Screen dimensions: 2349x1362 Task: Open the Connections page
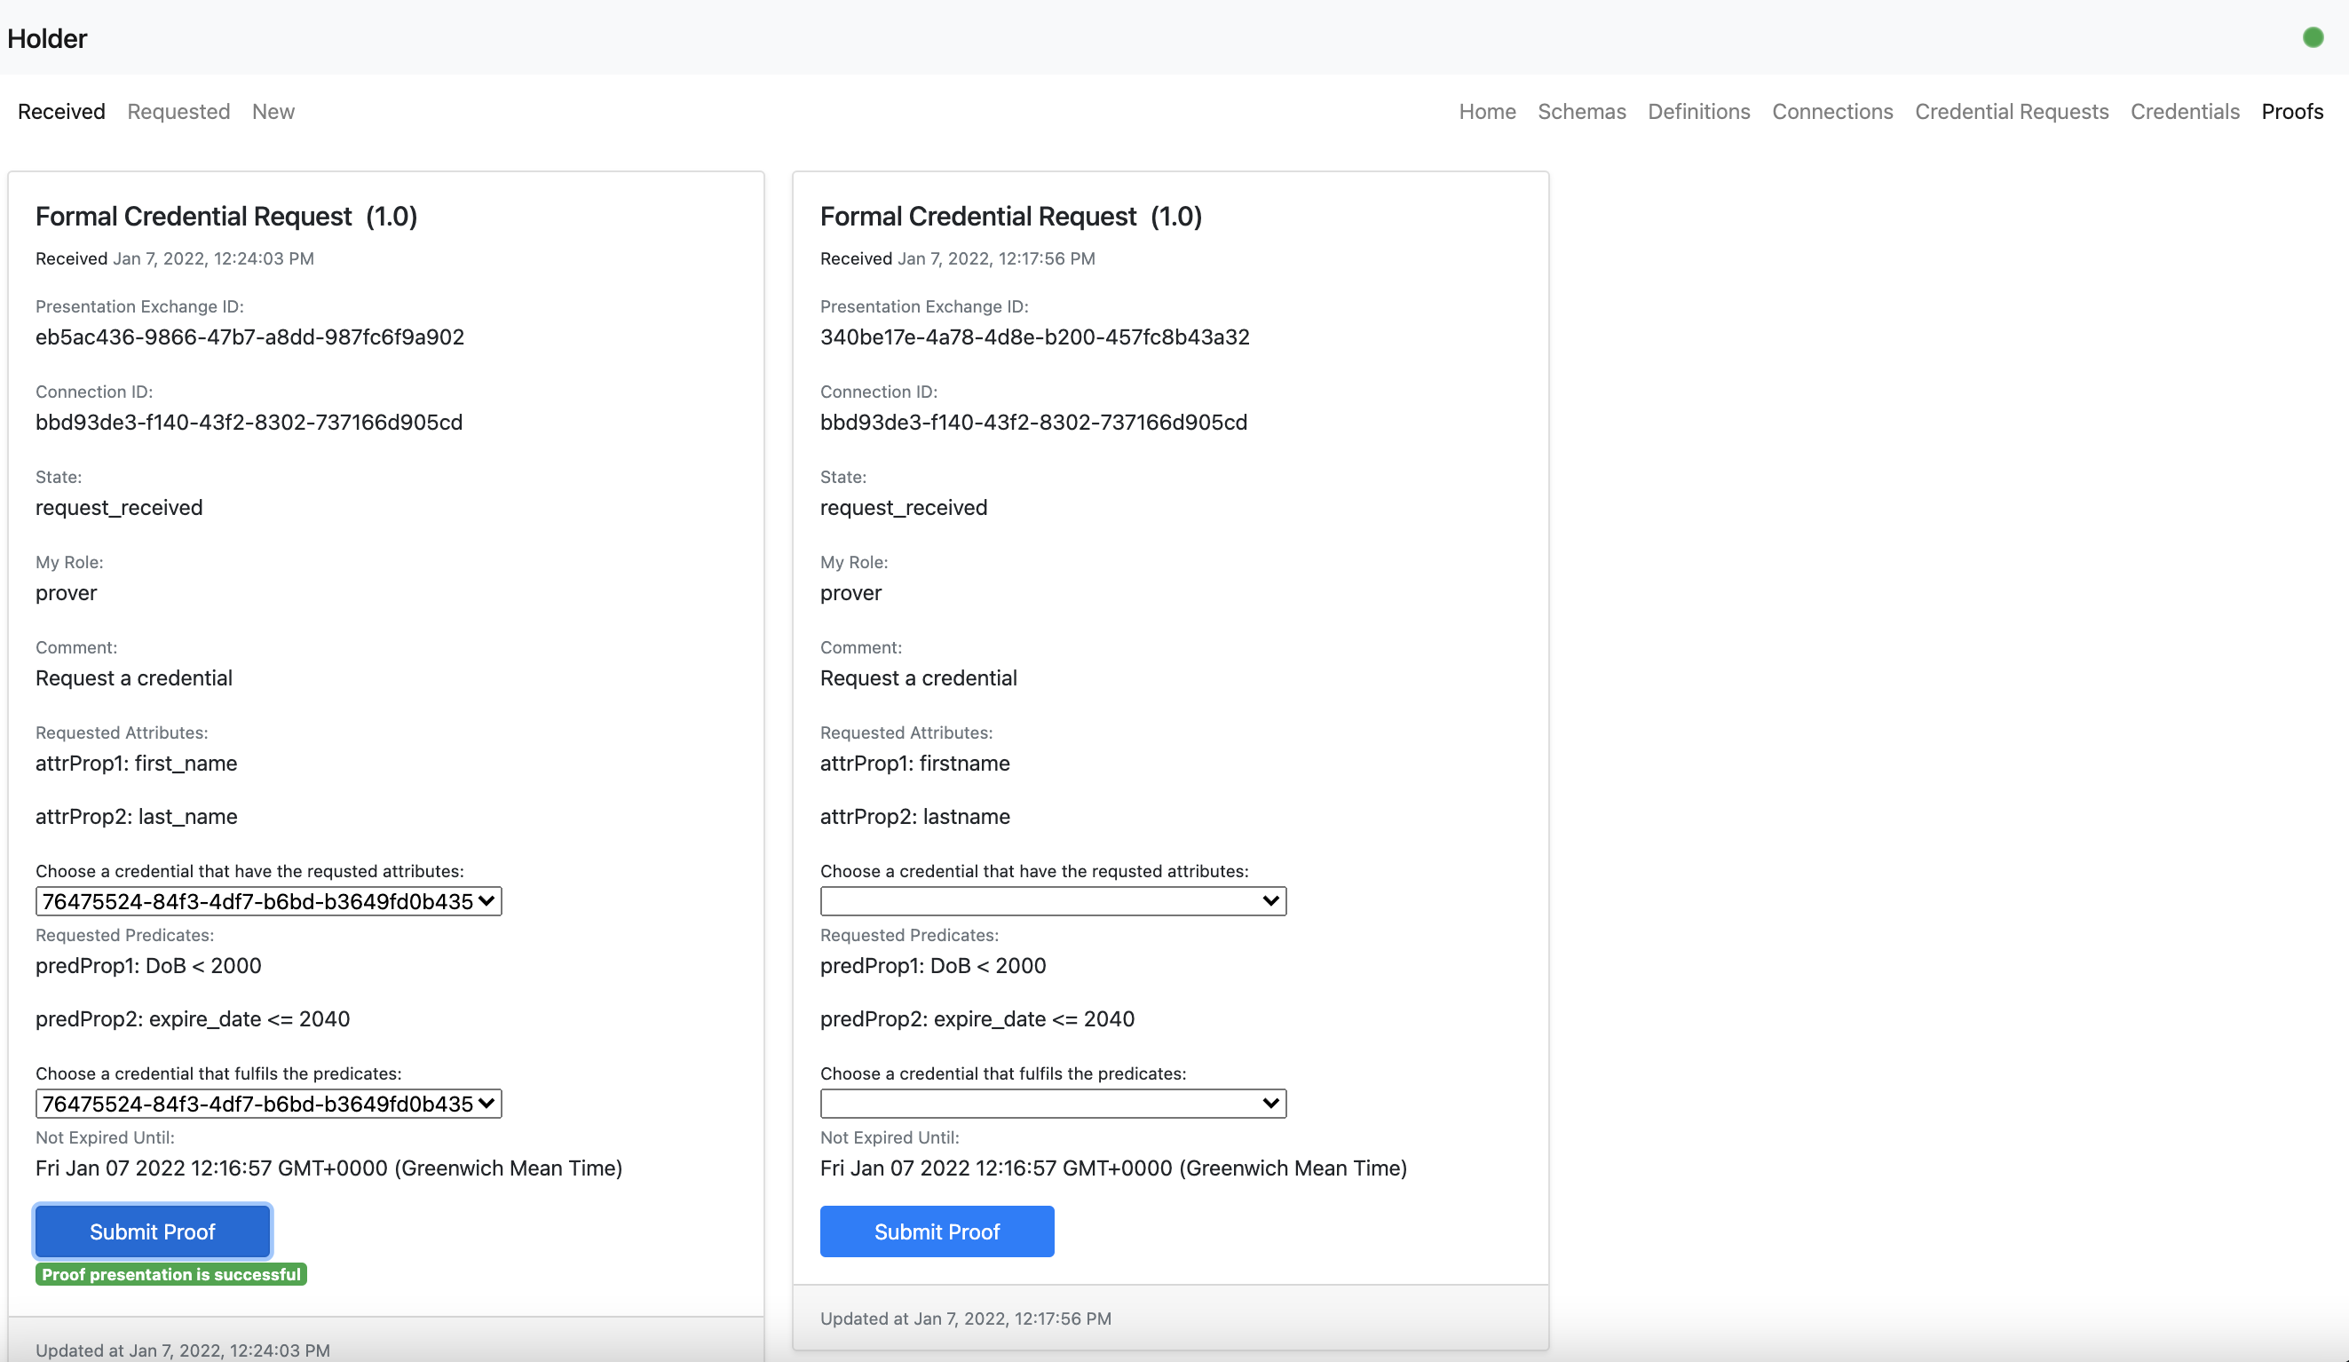pos(1831,111)
